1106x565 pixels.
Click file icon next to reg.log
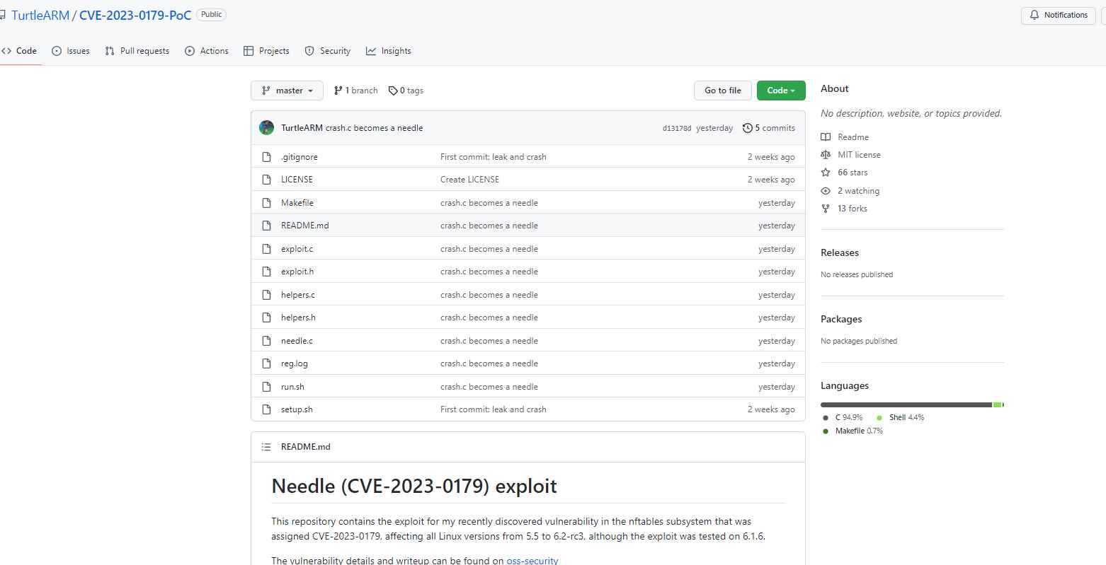tap(267, 363)
